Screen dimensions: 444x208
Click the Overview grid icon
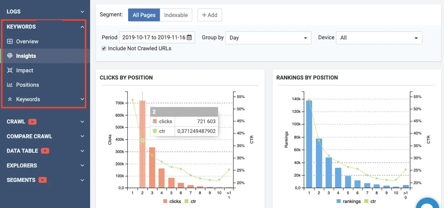(x=10, y=41)
